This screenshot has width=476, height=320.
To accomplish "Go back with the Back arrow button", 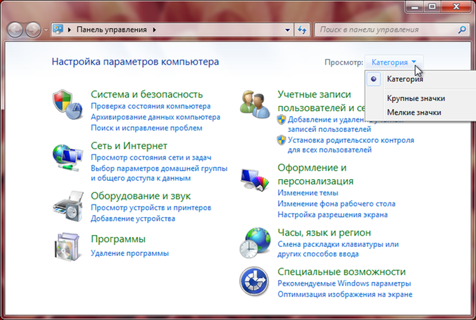I will 15,30.
